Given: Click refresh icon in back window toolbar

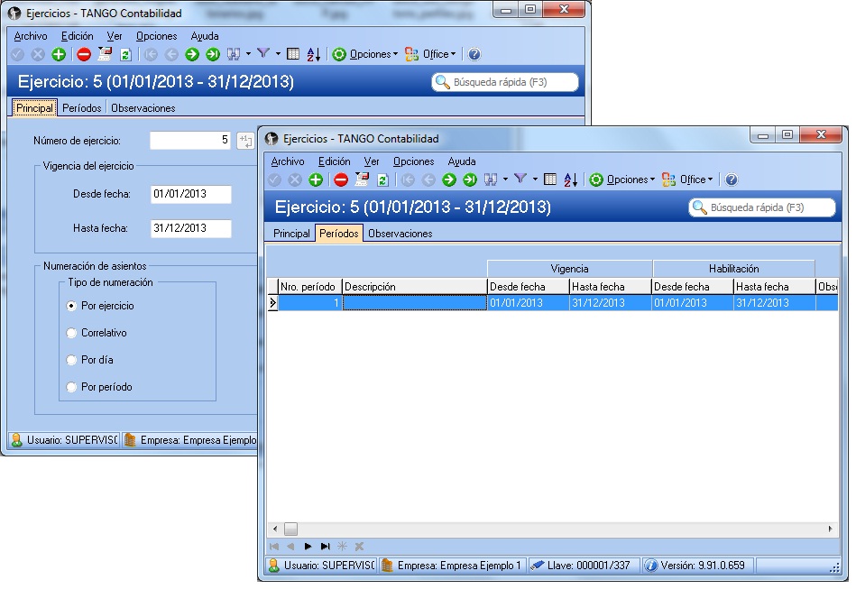Looking at the screenshot, I should point(125,54).
